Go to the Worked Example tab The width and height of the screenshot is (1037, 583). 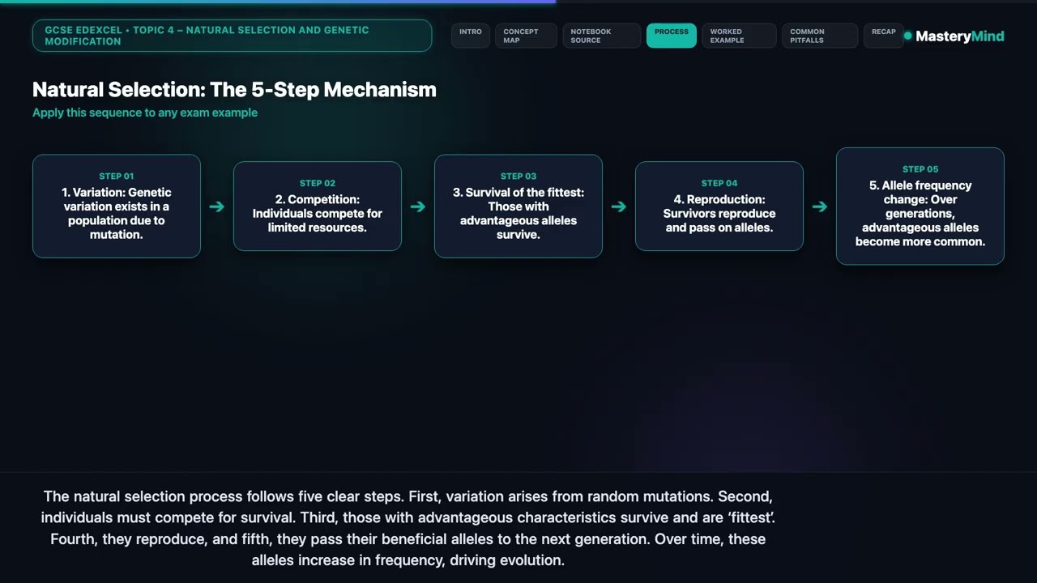pyautogui.click(x=739, y=36)
